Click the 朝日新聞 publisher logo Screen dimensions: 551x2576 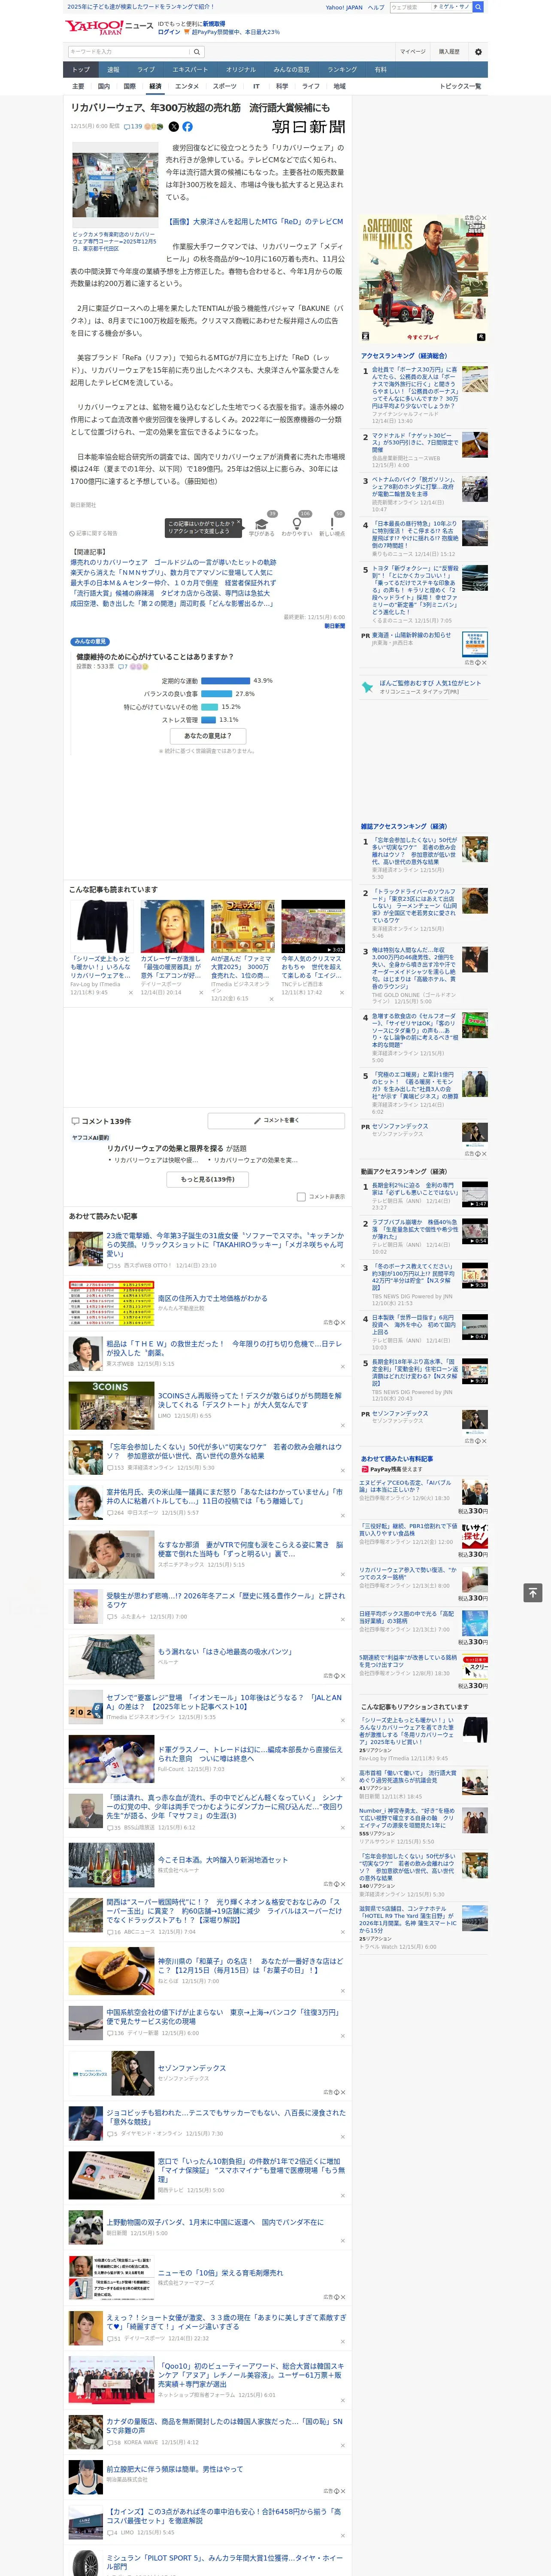309,127
